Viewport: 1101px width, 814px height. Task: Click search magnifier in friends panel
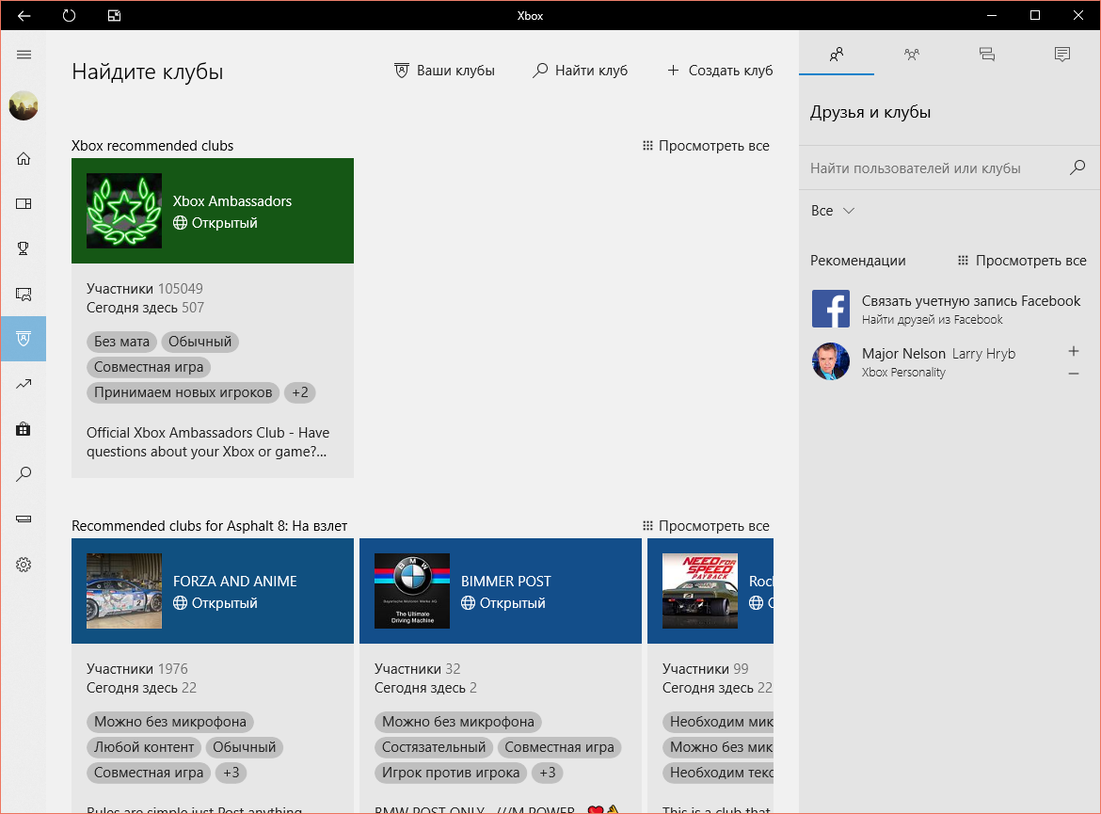click(1077, 168)
